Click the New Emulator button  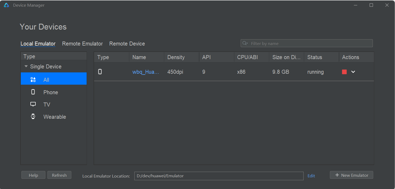(x=351, y=175)
